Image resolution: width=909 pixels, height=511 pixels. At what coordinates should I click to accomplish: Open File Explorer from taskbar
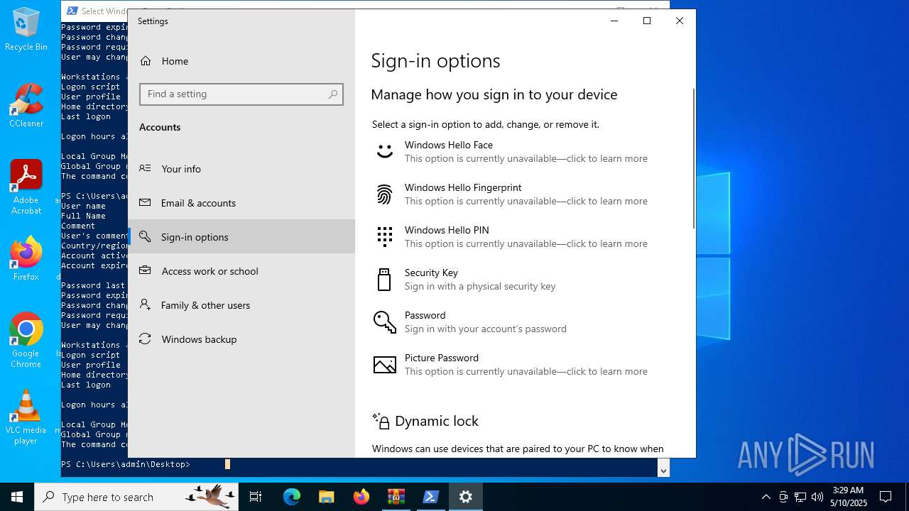click(327, 497)
